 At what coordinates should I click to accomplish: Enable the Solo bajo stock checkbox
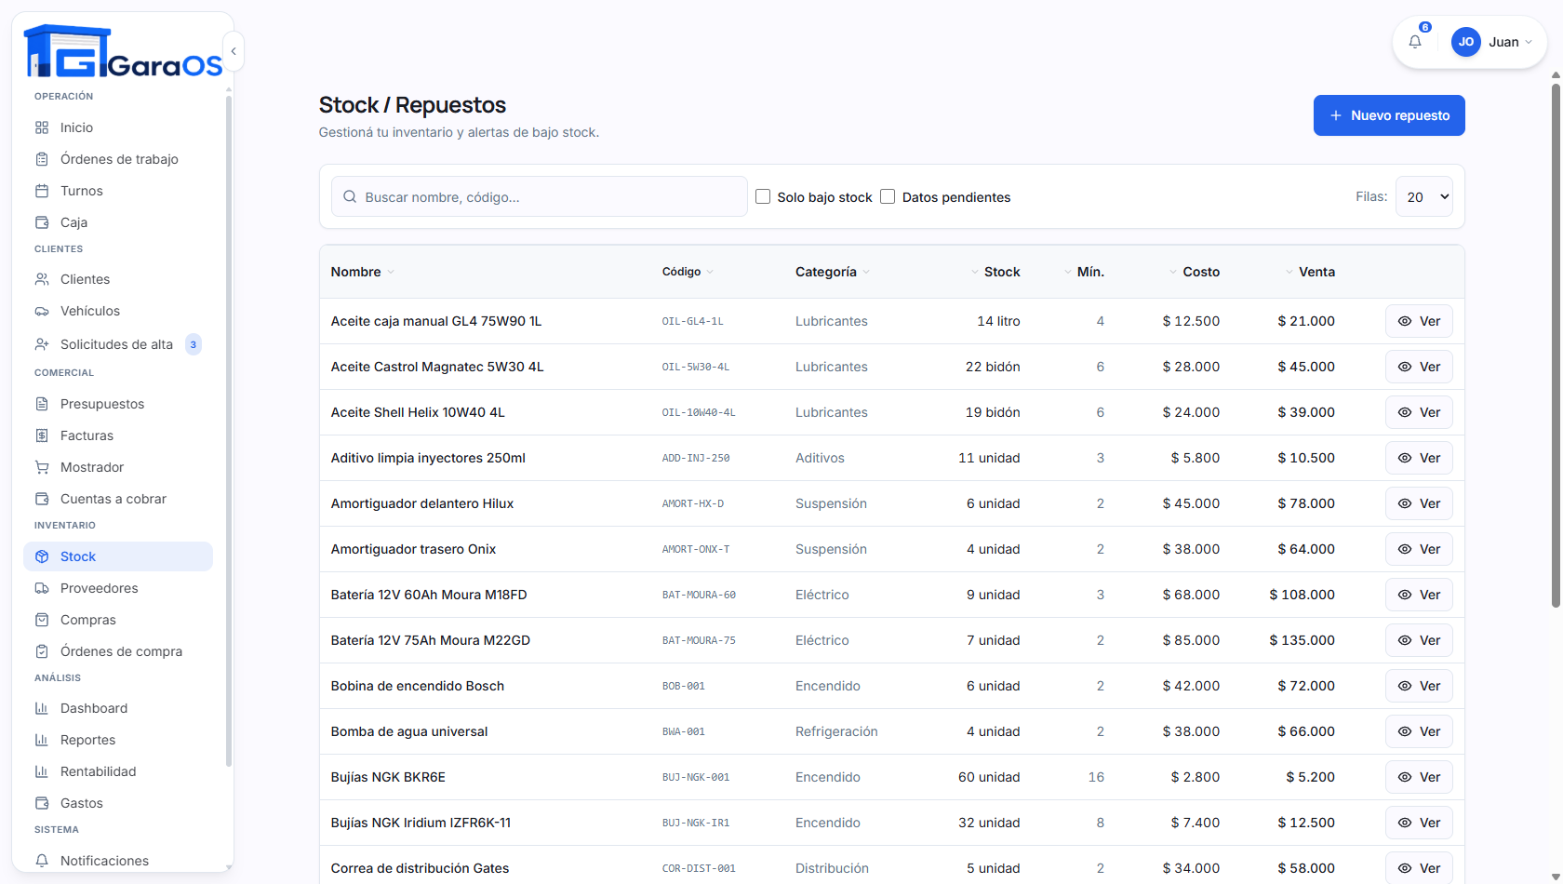click(x=763, y=196)
